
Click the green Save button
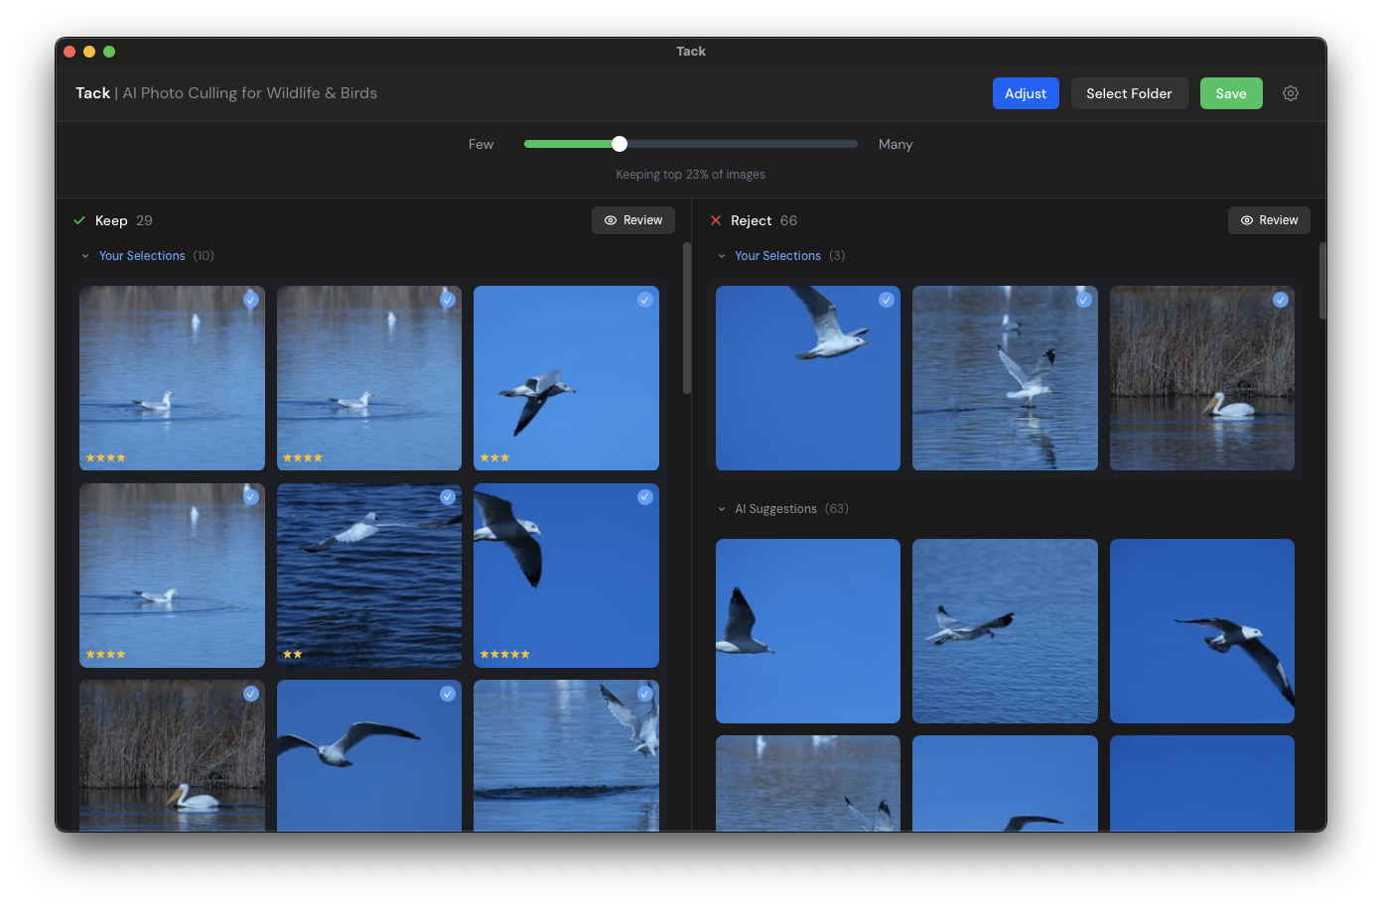1231,93
